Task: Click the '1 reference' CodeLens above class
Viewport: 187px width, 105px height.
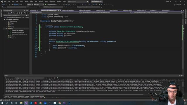Action: [49, 25]
